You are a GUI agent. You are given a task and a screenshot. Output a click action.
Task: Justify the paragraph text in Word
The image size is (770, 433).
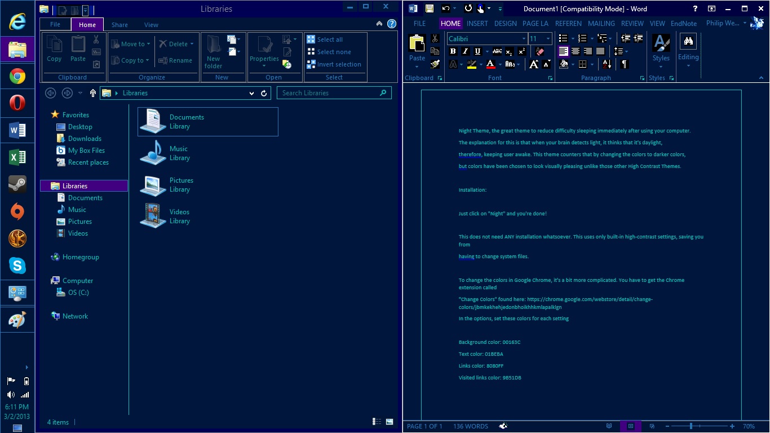pos(600,51)
